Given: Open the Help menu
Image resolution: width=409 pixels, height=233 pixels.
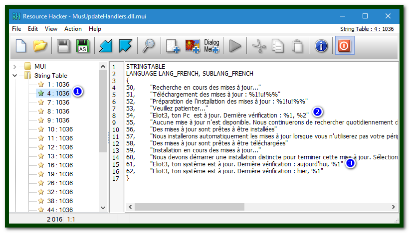Looking at the screenshot, I should coord(95,29).
